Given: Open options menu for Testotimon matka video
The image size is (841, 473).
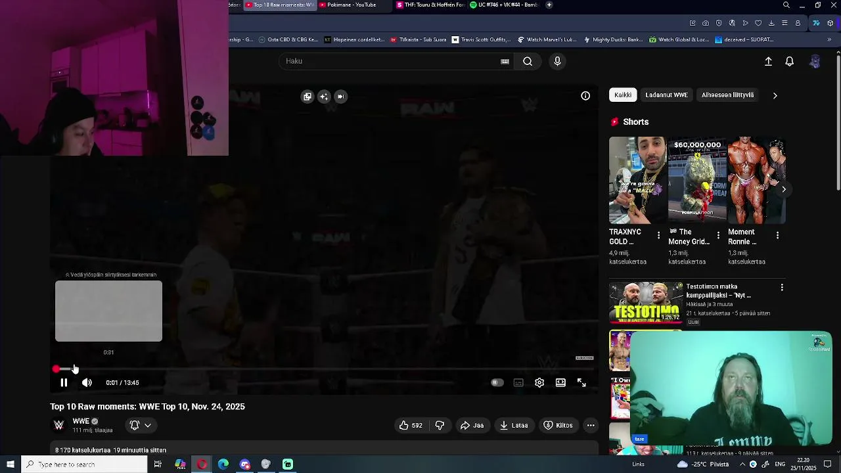Looking at the screenshot, I should [x=782, y=288].
